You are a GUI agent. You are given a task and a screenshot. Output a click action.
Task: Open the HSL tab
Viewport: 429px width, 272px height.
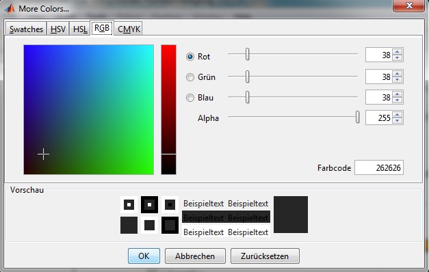[80, 29]
